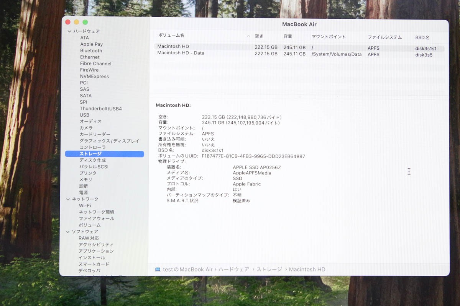Select デベロッパ in the sidebar
Screen dimensions: 460x306
point(89,270)
